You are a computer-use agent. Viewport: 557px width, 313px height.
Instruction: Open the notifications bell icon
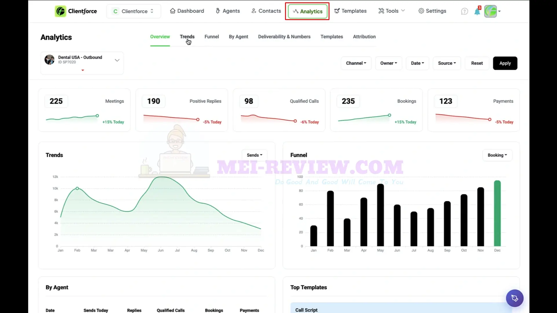click(x=477, y=11)
